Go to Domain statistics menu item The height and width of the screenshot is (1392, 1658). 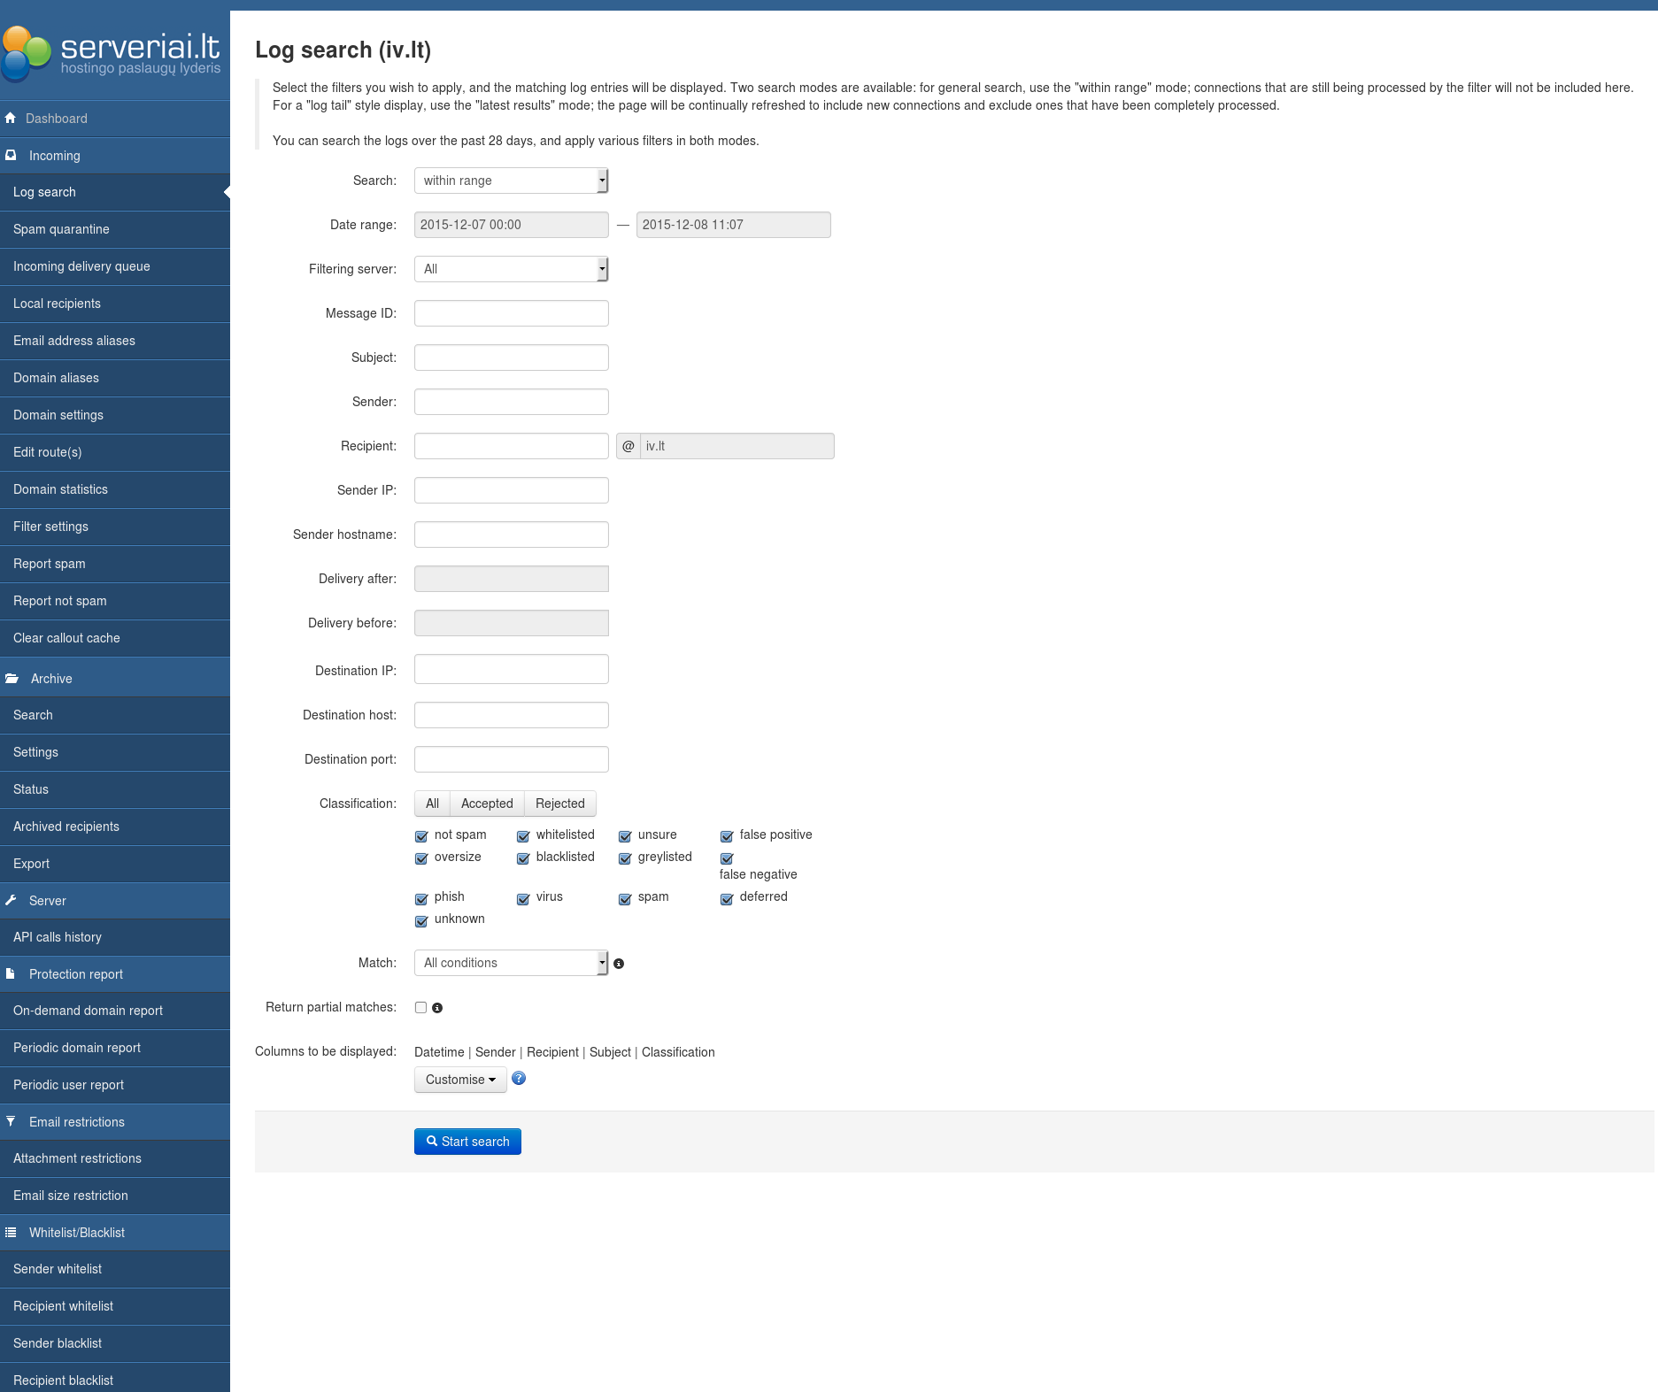click(60, 489)
